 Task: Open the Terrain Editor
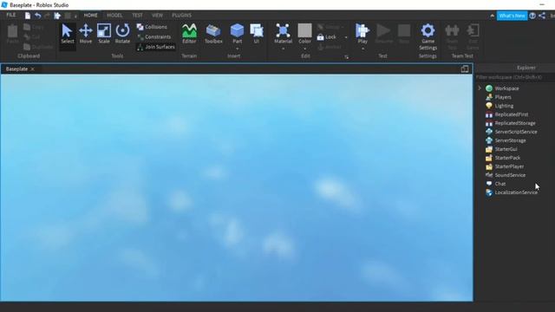coord(189,34)
